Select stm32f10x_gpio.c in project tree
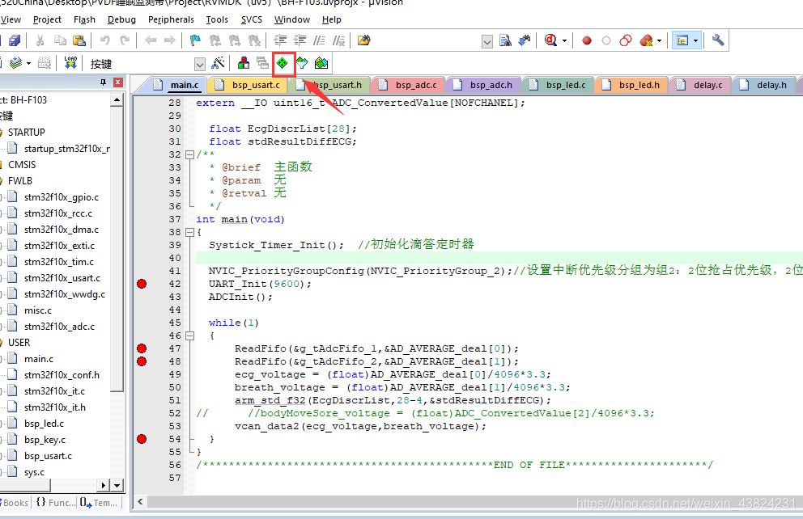The height and width of the screenshot is (519, 803). pos(61,197)
